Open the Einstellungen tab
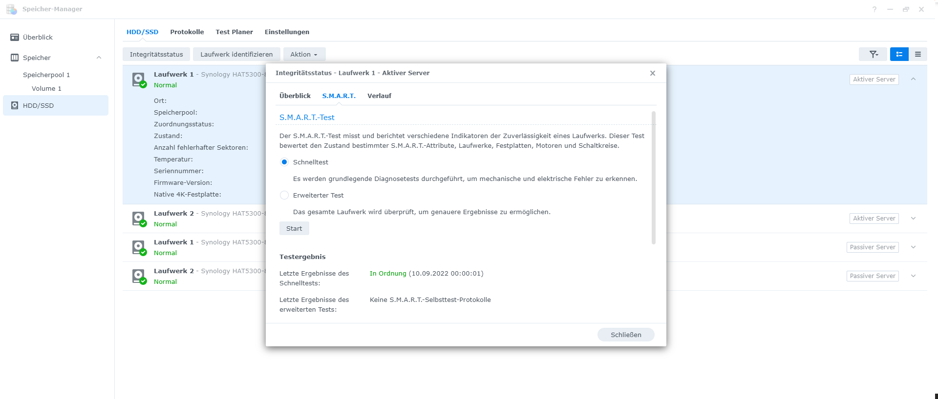 coord(287,32)
